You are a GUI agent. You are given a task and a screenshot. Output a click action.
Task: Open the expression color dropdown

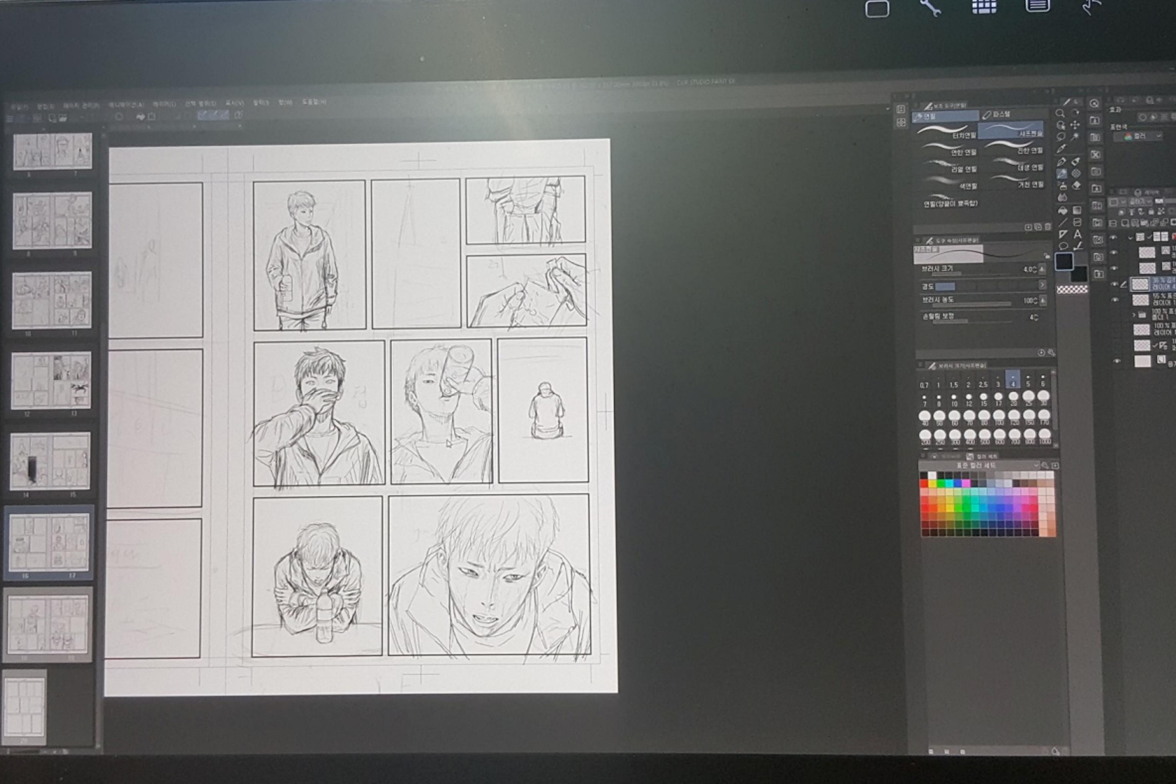(x=1138, y=137)
